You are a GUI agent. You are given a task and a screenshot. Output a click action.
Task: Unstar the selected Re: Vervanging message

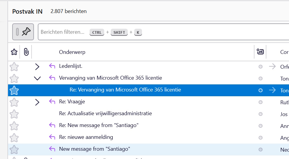(14, 90)
